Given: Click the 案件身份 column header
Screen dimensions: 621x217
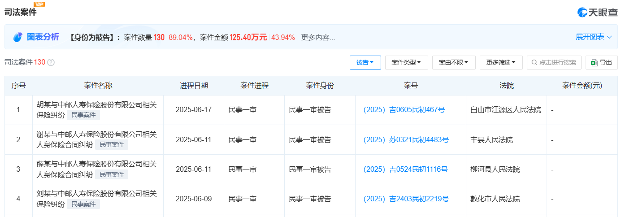Looking at the screenshot, I should pos(320,86).
